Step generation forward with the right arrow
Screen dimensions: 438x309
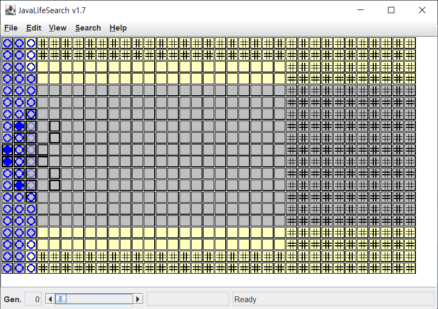138,299
